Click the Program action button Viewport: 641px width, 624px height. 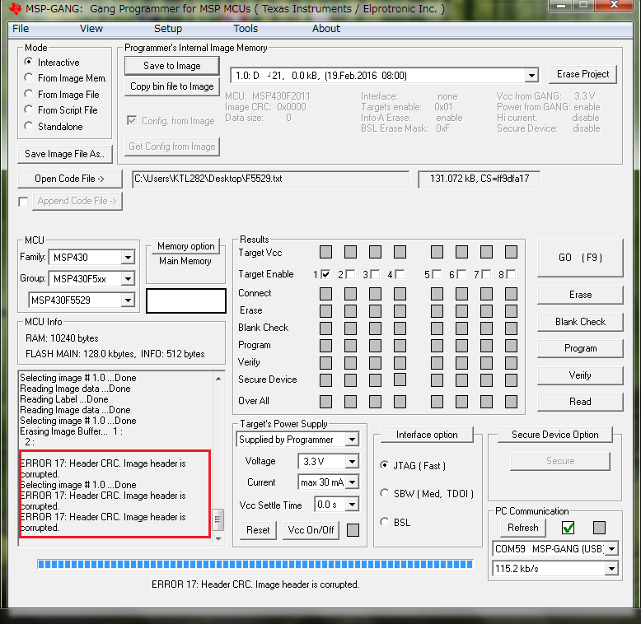coord(580,348)
